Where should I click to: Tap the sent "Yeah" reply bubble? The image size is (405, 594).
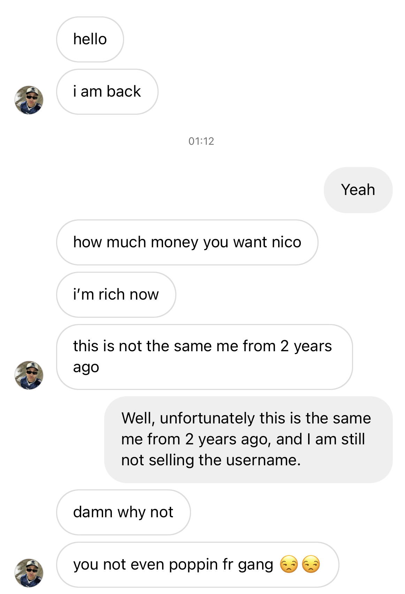(358, 190)
